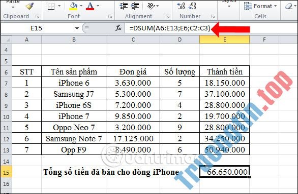Select column E header
The image size is (298, 194).
pyautogui.click(x=224, y=40)
